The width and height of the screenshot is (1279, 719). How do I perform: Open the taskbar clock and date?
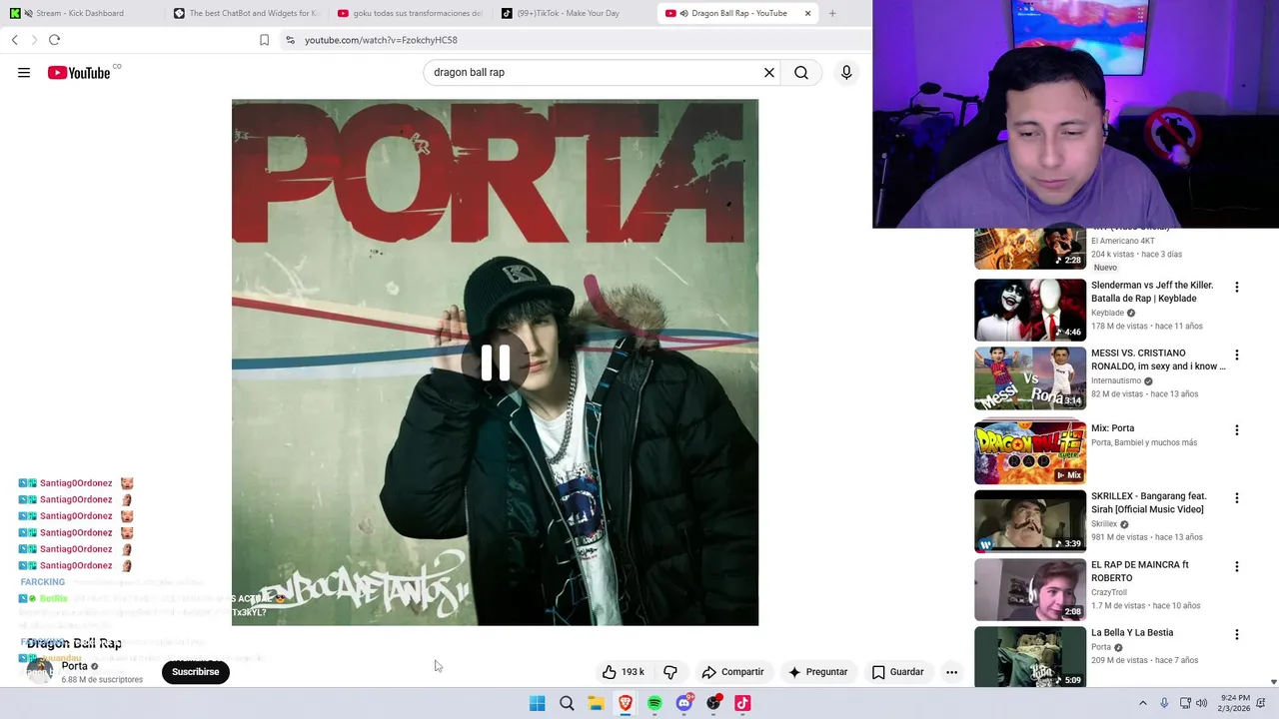pos(1235,703)
